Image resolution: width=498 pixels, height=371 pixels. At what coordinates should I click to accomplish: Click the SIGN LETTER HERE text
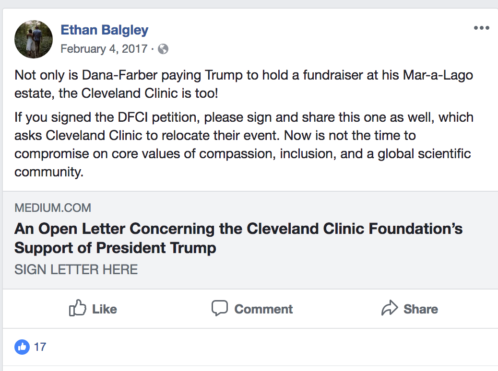pyautogui.click(x=76, y=269)
